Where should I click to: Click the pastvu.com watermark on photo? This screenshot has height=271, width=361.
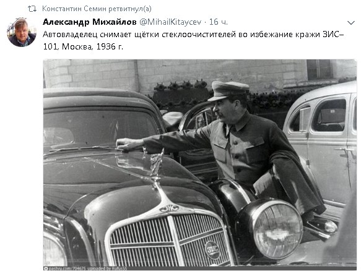(x=85, y=269)
